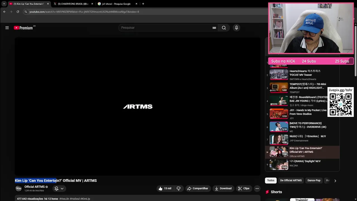Start voice search with microphone icon
Screen dimensions: 357x201
click(237, 28)
